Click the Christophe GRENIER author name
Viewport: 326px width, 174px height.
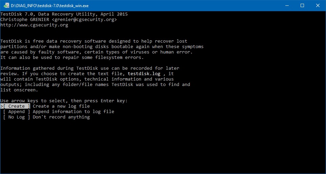pyautogui.click(x=25, y=20)
